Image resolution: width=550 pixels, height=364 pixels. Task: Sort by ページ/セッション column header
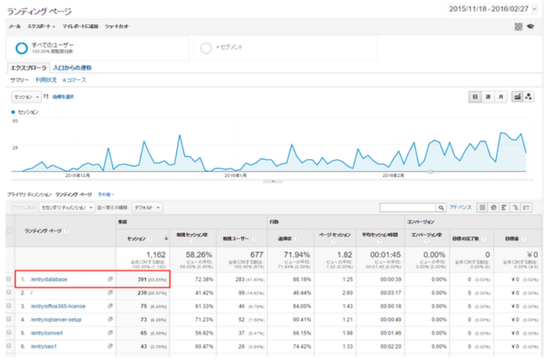point(335,235)
